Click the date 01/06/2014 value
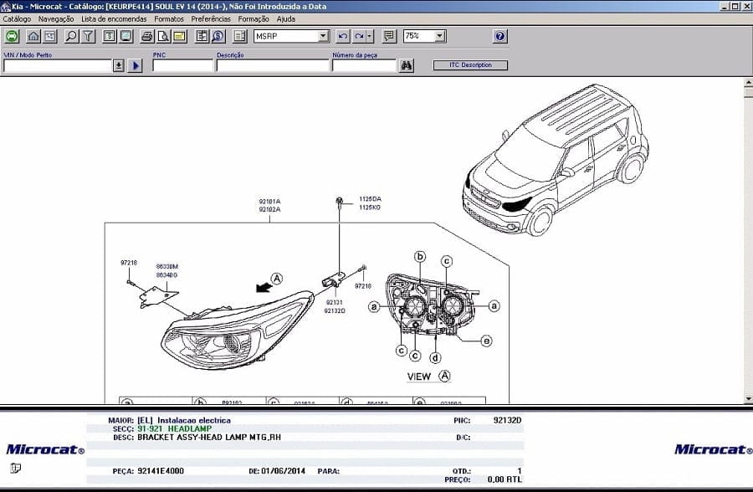This screenshot has width=753, height=492. point(283,471)
